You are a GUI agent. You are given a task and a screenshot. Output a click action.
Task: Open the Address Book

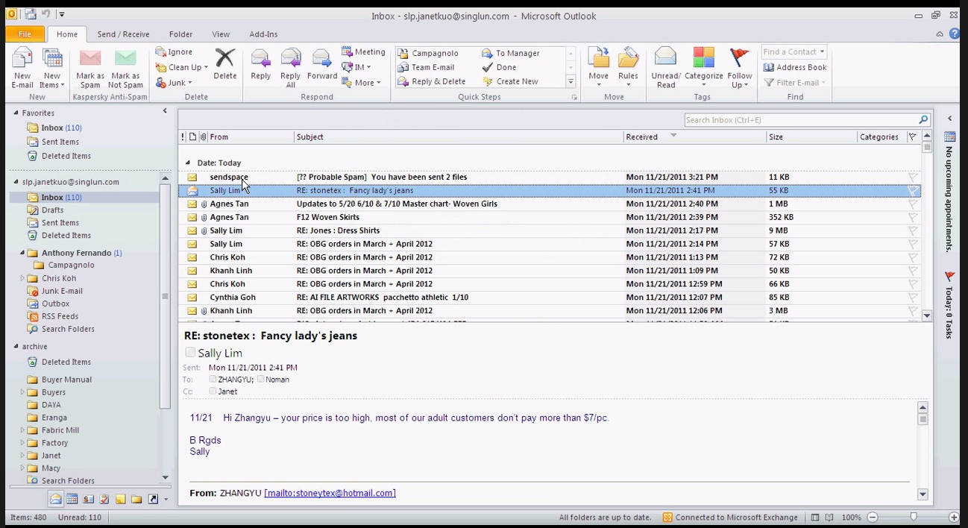[x=795, y=67]
